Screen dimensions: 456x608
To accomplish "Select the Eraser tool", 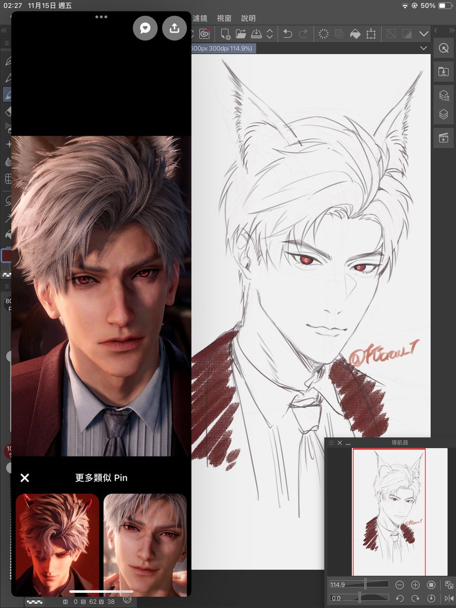I will click(x=7, y=111).
